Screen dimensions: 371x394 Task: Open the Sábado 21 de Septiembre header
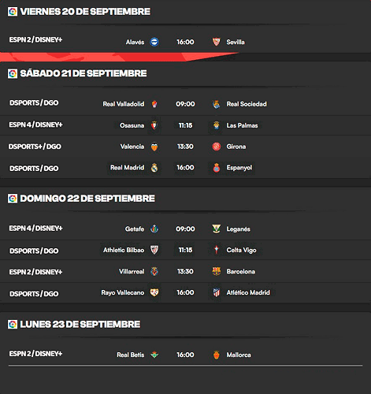[83, 73]
